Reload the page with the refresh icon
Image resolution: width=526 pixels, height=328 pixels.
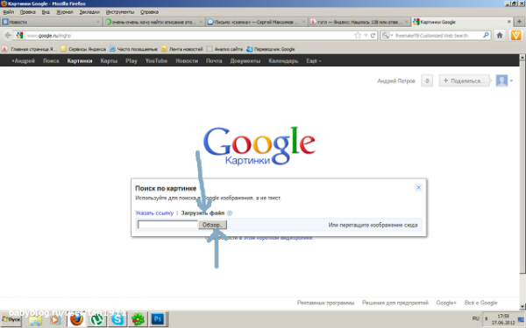tap(373, 36)
